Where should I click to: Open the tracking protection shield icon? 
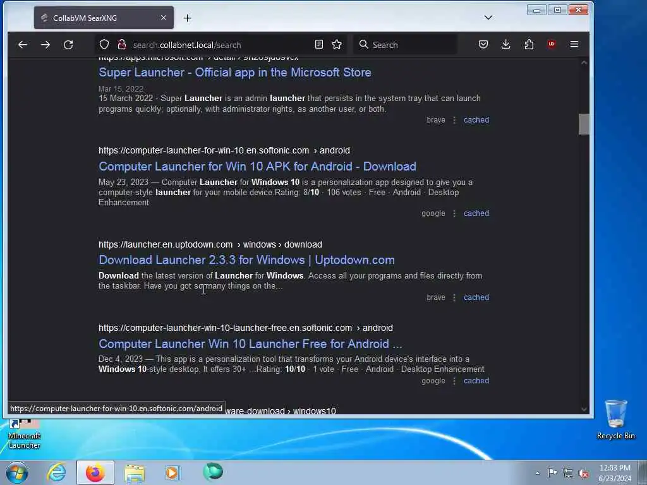[104, 45]
